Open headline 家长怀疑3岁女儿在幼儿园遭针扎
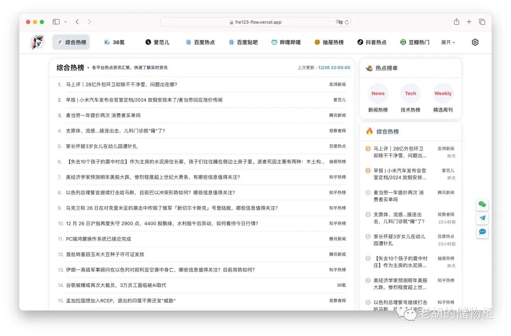Viewport: 511px width, 336px height. [101, 146]
